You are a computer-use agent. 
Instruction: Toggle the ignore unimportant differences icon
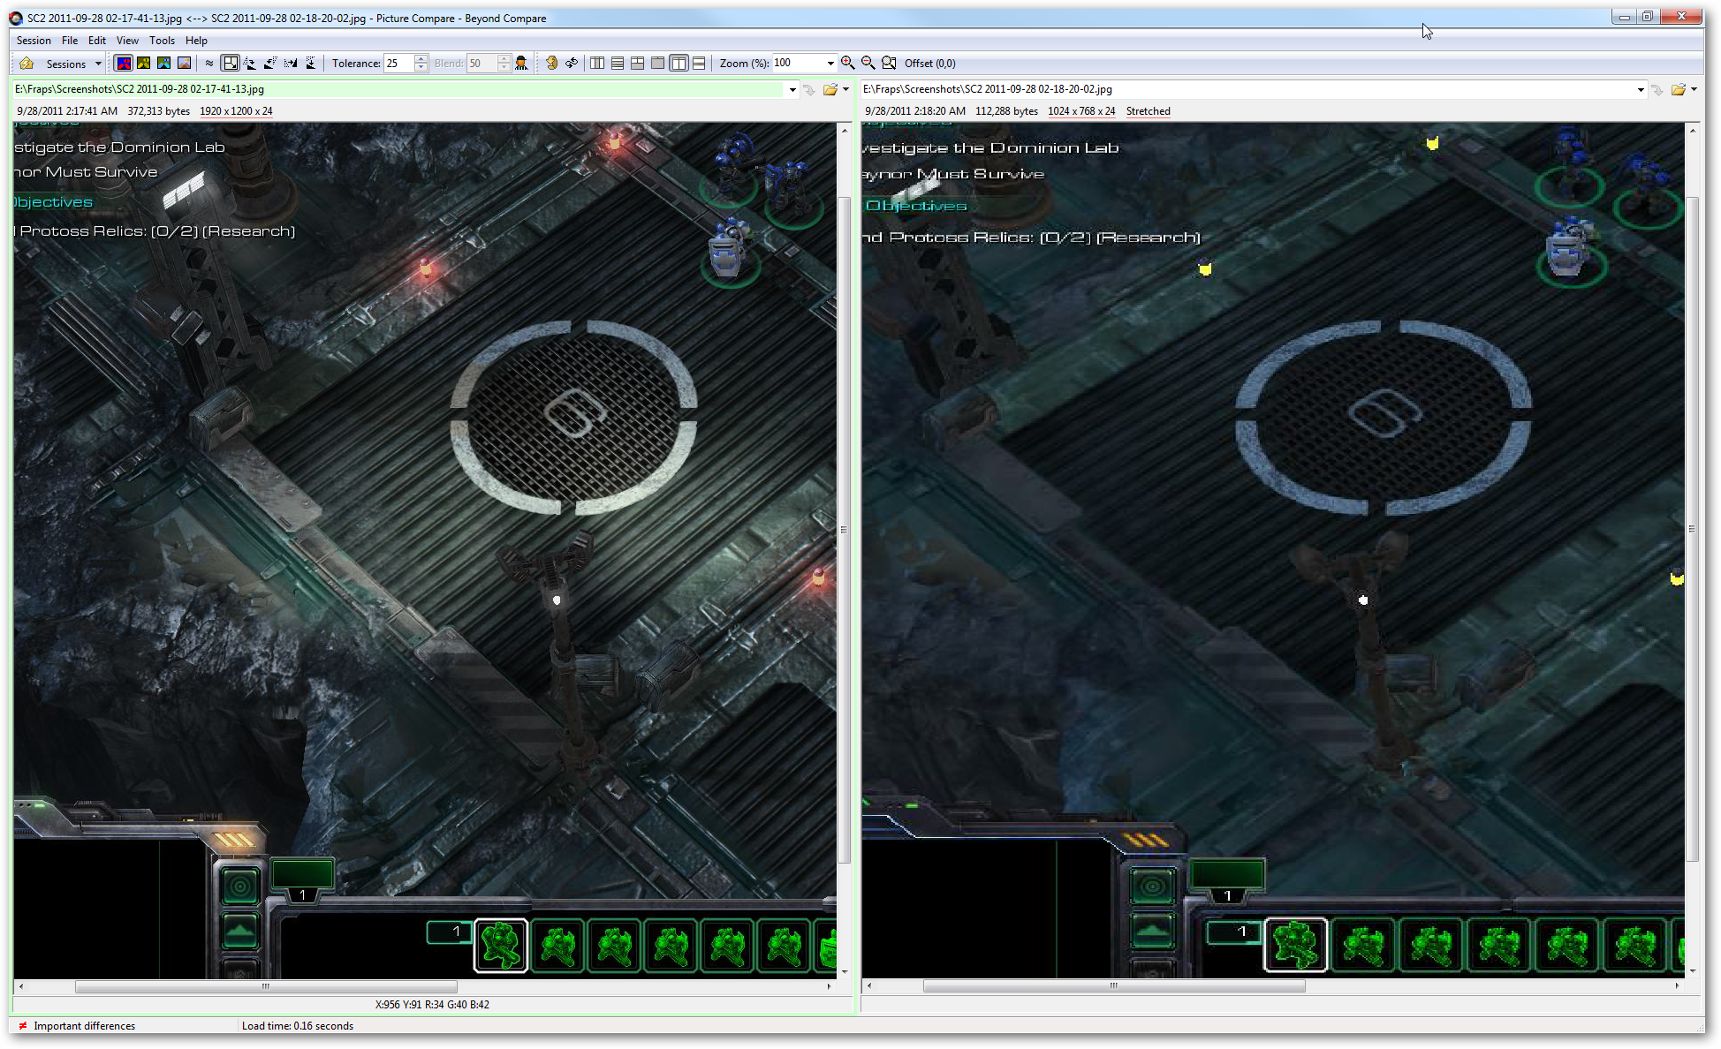click(x=209, y=64)
